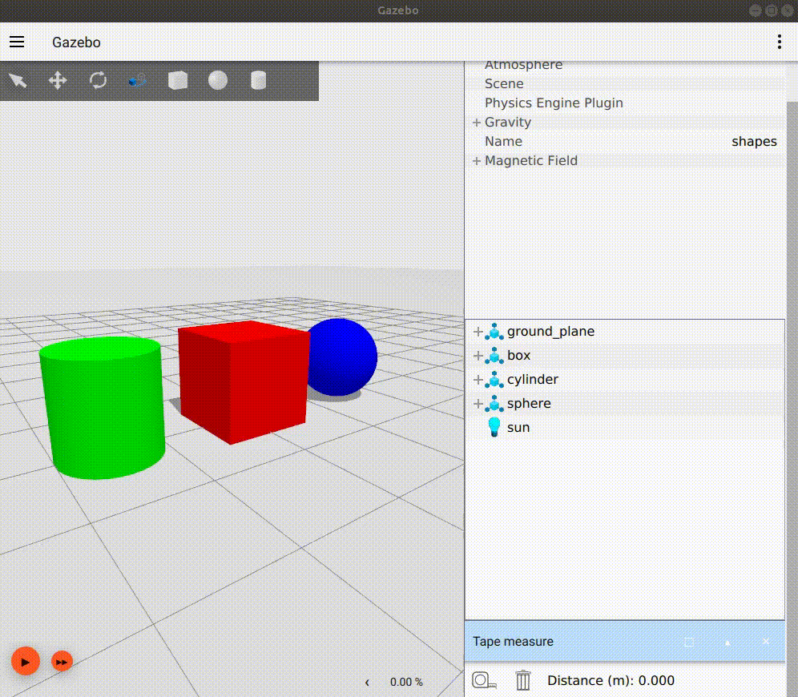The image size is (798, 697).
Task: Select the red box in scene
Action: pyautogui.click(x=244, y=381)
